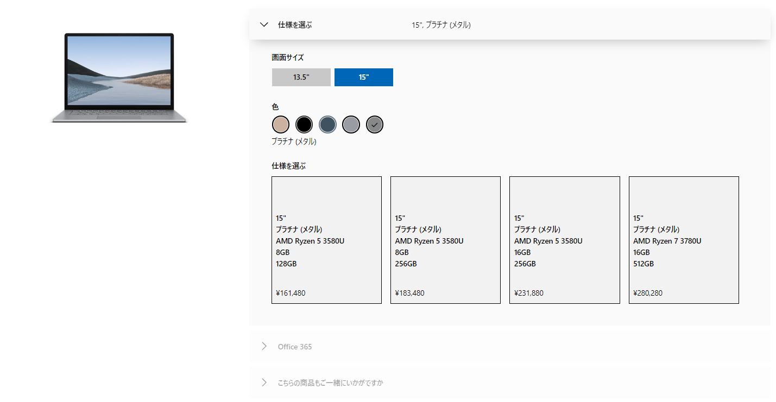Screen dimensions: 776x402
Task: Click the 15", プラチナ (メタル) header summary
Action: pos(441,24)
